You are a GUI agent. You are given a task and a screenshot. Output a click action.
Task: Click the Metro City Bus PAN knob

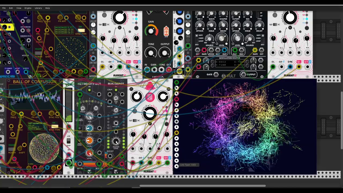click(x=89, y=116)
